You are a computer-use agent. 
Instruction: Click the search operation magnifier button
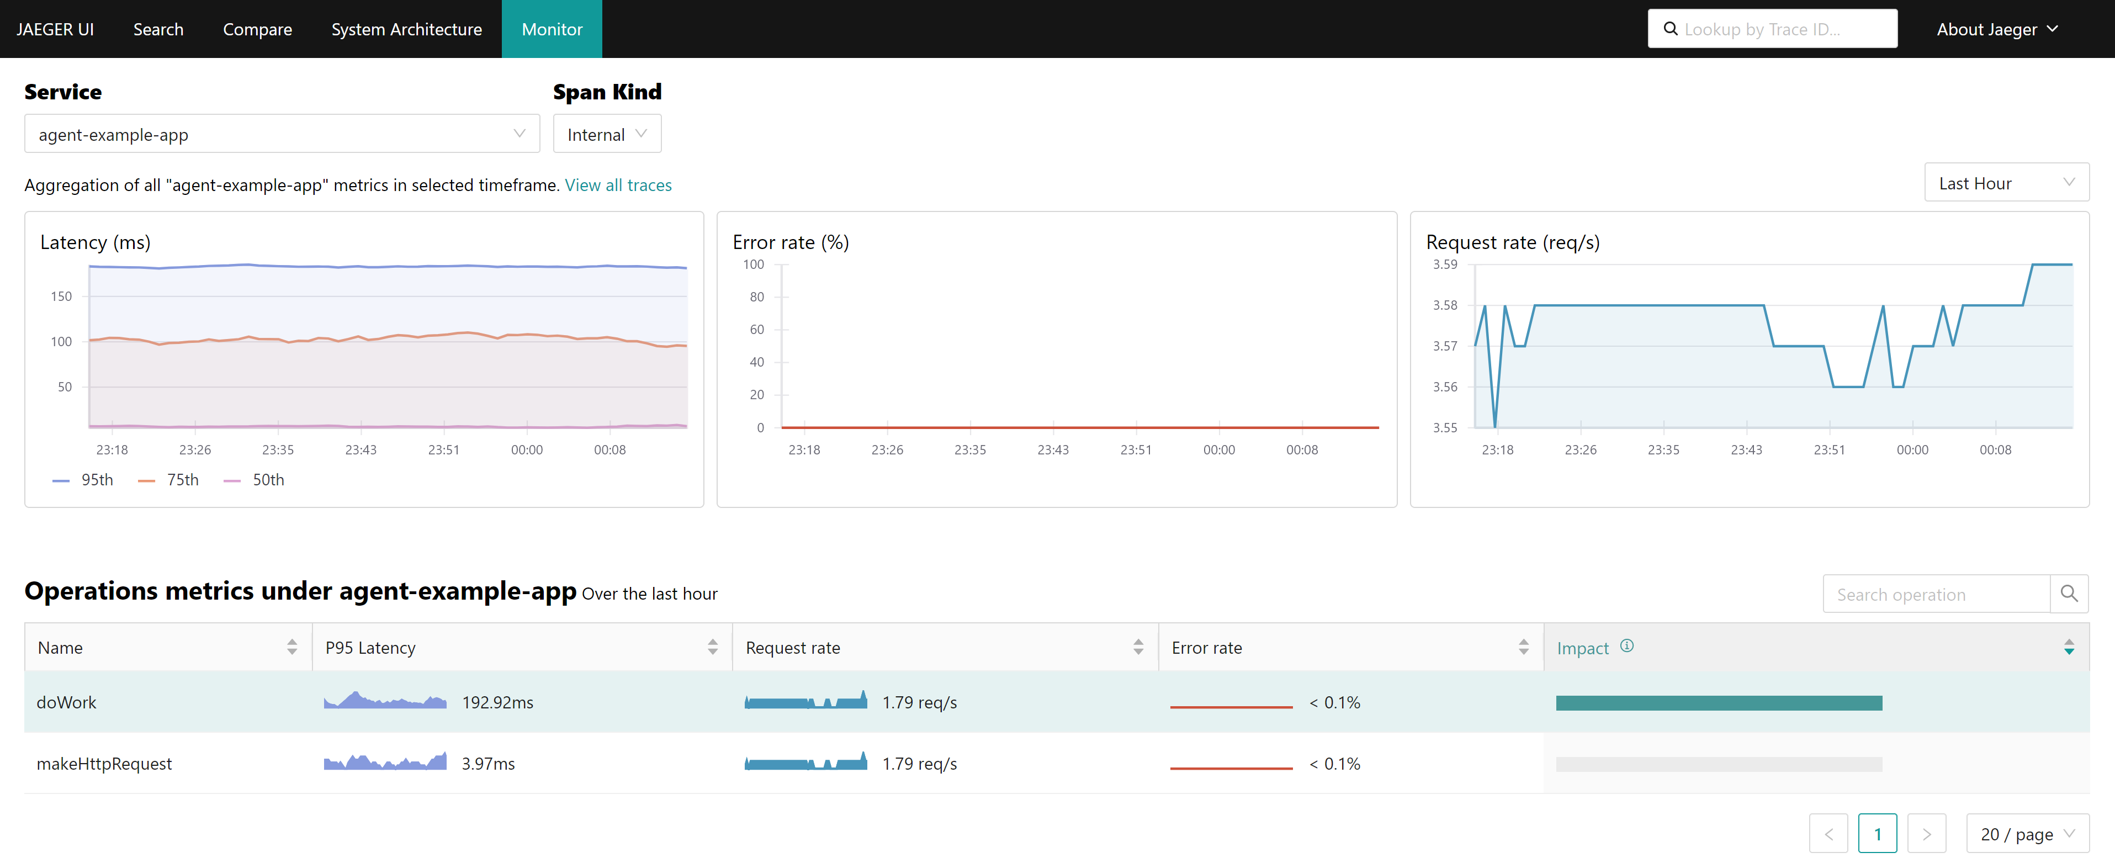point(2068,594)
